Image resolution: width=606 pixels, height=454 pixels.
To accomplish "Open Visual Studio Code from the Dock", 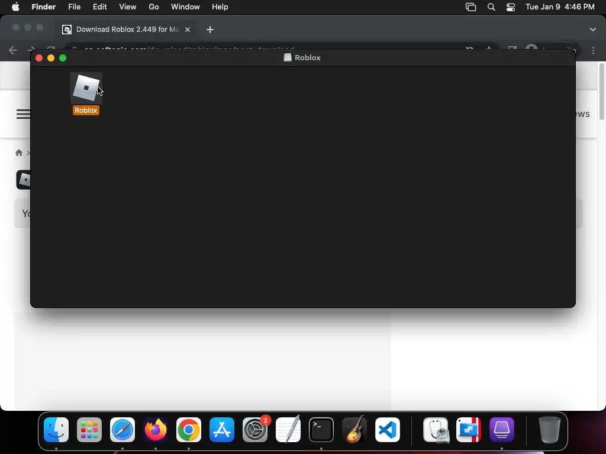I will click(388, 430).
